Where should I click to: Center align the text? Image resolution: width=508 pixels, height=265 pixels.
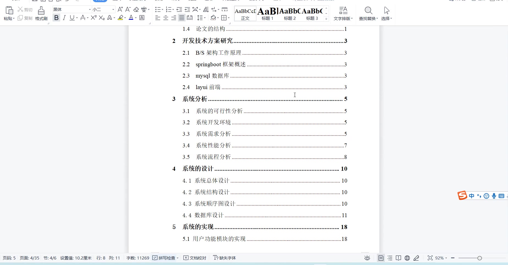coord(166,18)
